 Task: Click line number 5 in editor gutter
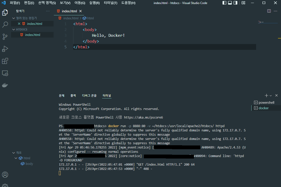point(65,47)
